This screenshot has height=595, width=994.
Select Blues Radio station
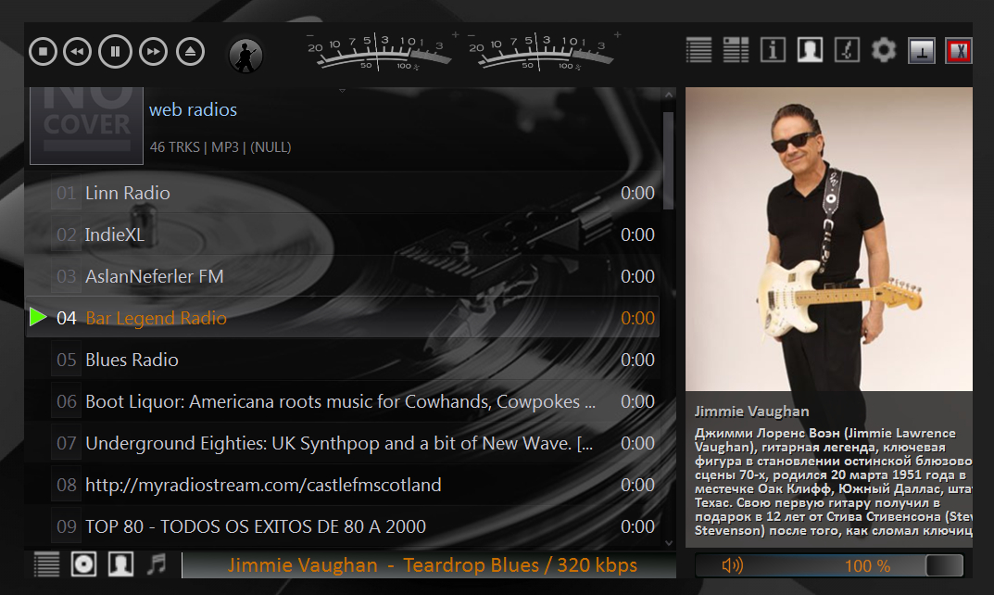(x=343, y=360)
